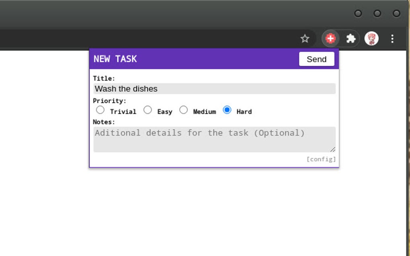Click the Chrome profile avatar
Viewport: 410px width, 256px height.
tap(372, 39)
